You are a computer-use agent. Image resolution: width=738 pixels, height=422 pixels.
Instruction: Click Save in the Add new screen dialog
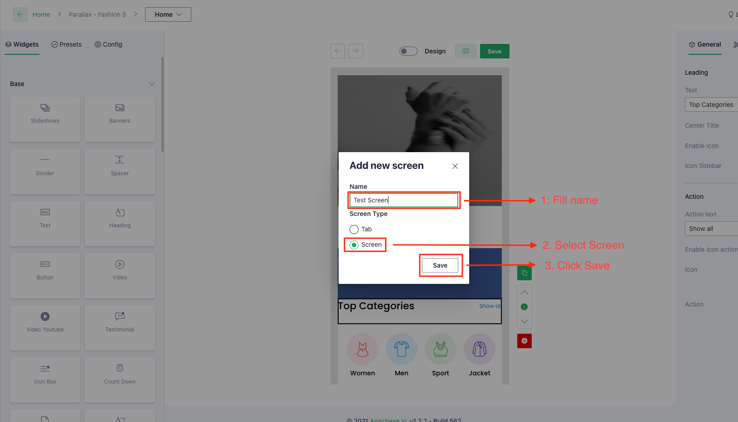pyautogui.click(x=440, y=265)
